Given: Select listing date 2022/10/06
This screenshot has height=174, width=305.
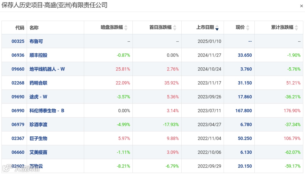Looking at the screenshot, I should [x=209, y=152].
